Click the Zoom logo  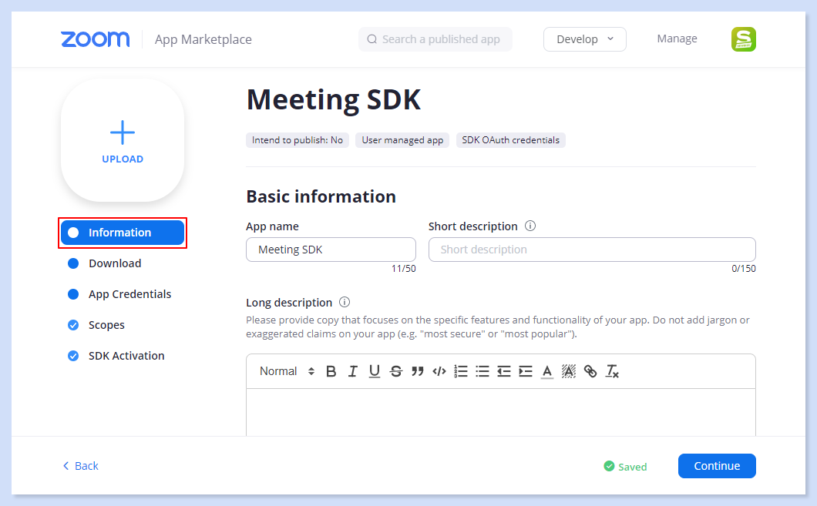coord(96,39)
